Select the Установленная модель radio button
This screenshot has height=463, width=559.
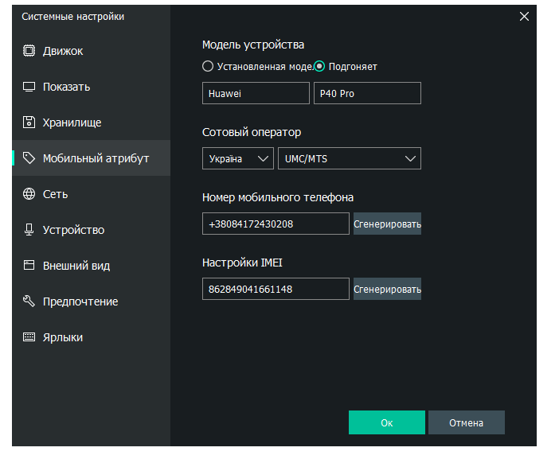[208, 66]
